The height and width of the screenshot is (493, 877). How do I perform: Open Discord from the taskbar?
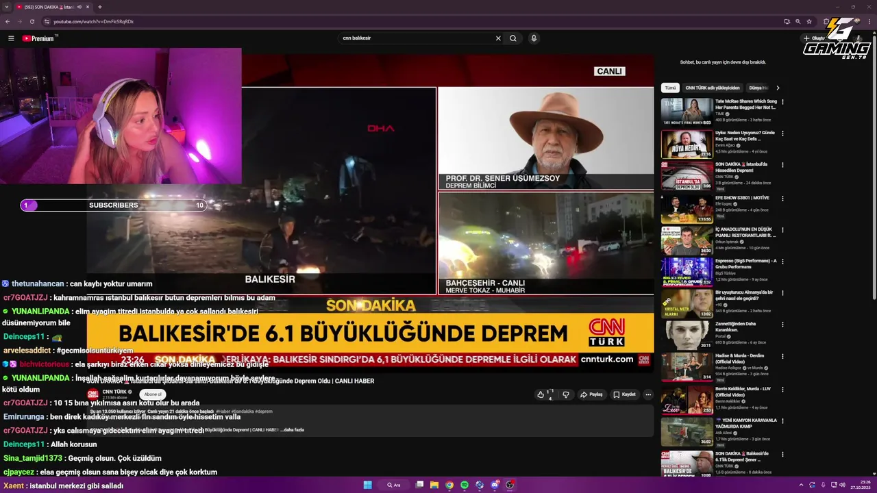pyautogui.click(x=495, y=485)
